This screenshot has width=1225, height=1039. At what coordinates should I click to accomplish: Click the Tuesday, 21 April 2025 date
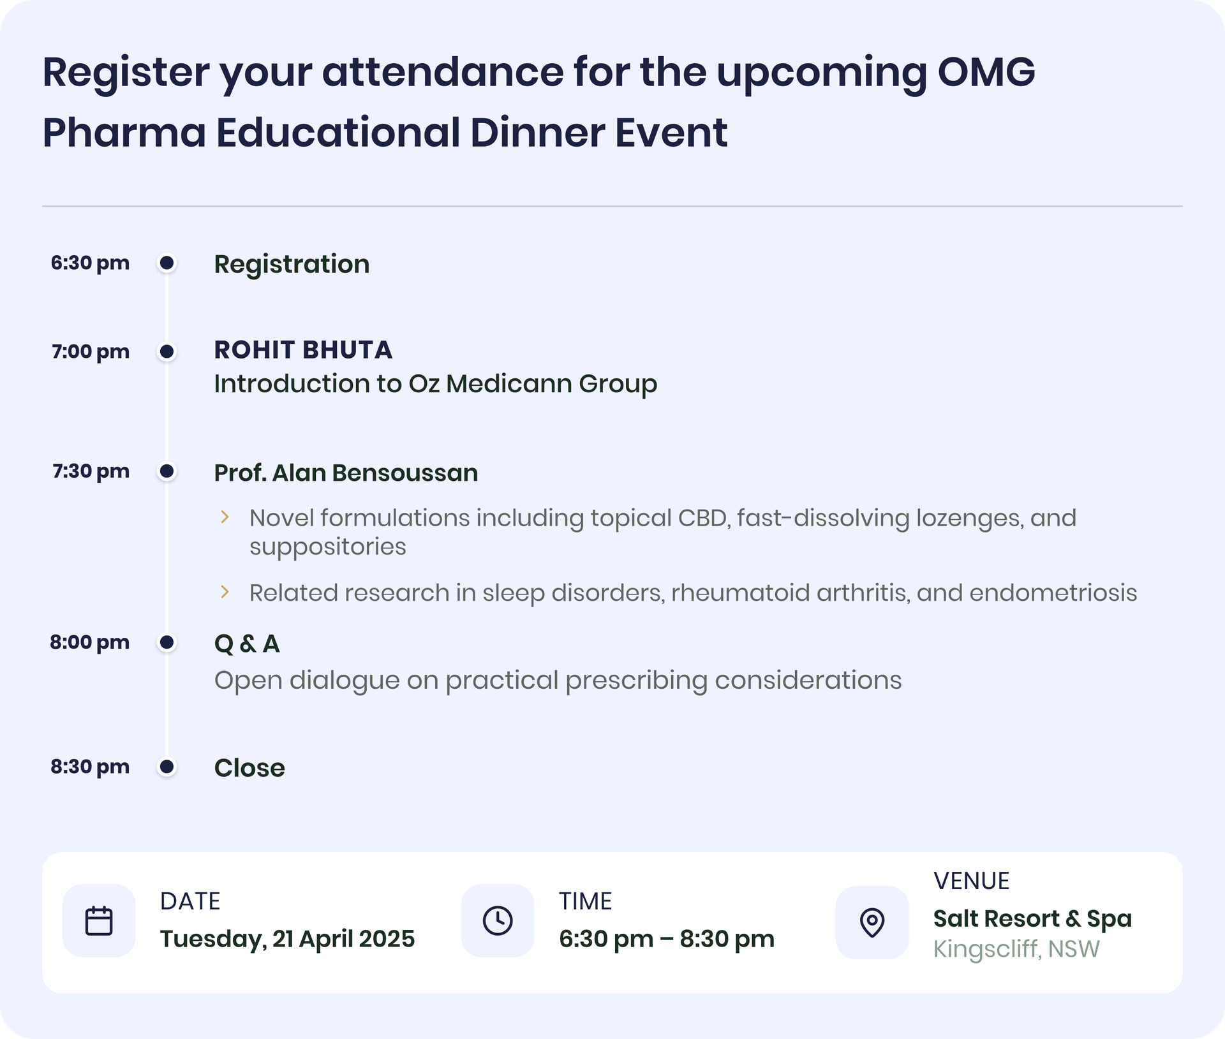[x=287, y=939]
